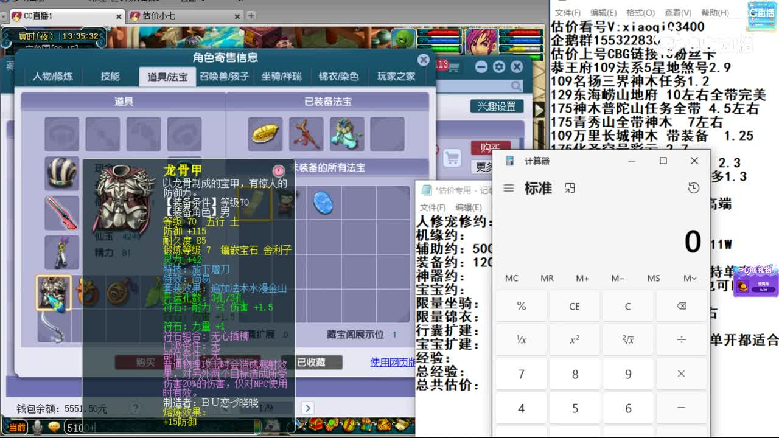The image size is (779, 438).
Task: Open the 查看(V) menu in right Notepad
Action: tap(677, 12)
